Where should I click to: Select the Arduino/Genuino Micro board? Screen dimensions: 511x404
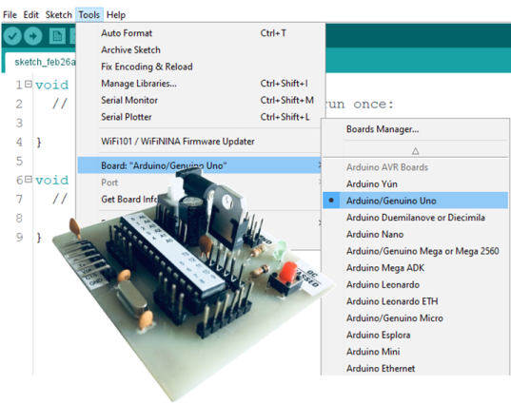(415, 318)
